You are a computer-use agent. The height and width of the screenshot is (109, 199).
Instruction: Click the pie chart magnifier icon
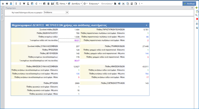(119, 4)
